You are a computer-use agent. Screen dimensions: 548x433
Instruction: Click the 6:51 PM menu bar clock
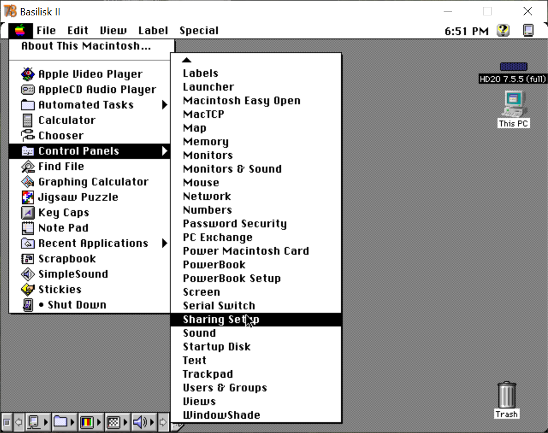pyautogui.click(x=466, y=31)
